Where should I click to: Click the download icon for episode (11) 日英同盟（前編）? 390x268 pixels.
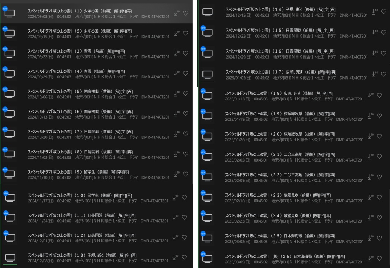tap(175, 218)
